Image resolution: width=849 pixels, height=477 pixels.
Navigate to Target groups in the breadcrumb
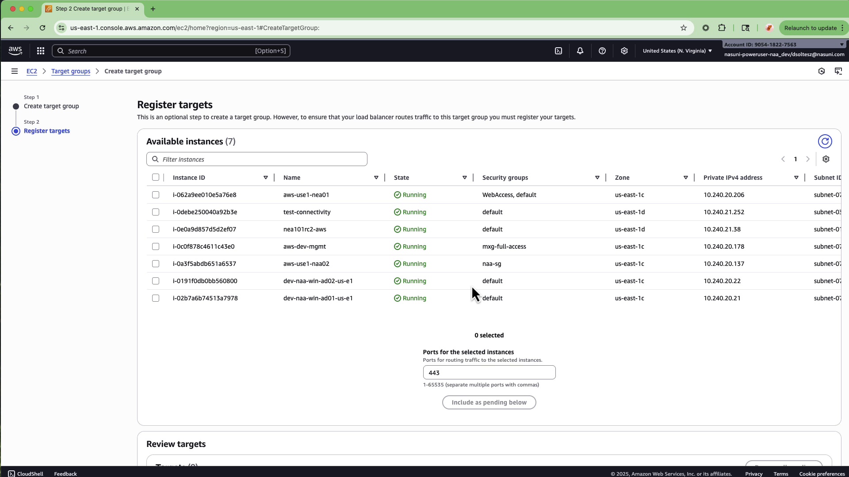point(70,71)
